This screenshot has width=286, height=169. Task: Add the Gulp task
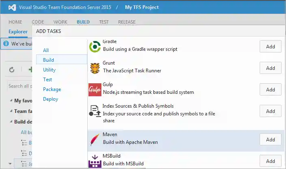(x=271, y=89)
